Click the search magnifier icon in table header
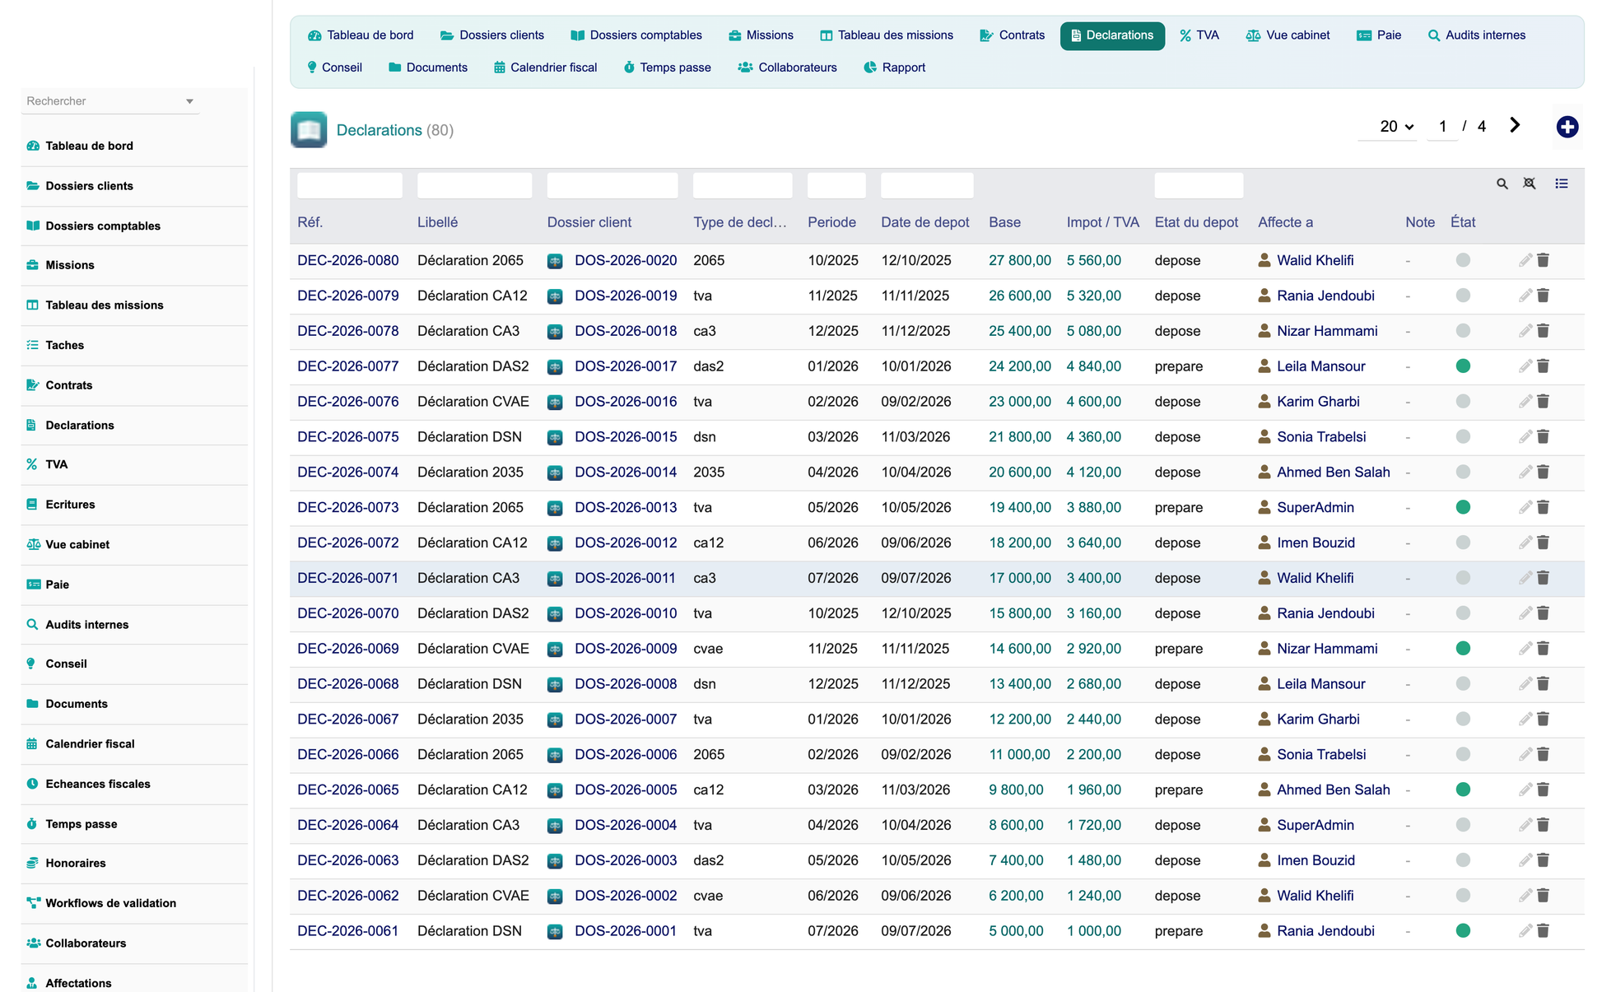The width and height of the screenshot is (1602, 992). (x=1502, y=184)
